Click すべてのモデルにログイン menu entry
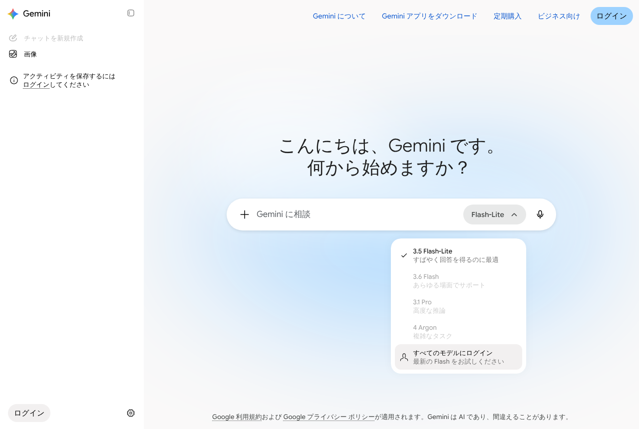Image resolution: width=639 pixels, height=429 pixels. pyautogui.click(x=458, y=357)
